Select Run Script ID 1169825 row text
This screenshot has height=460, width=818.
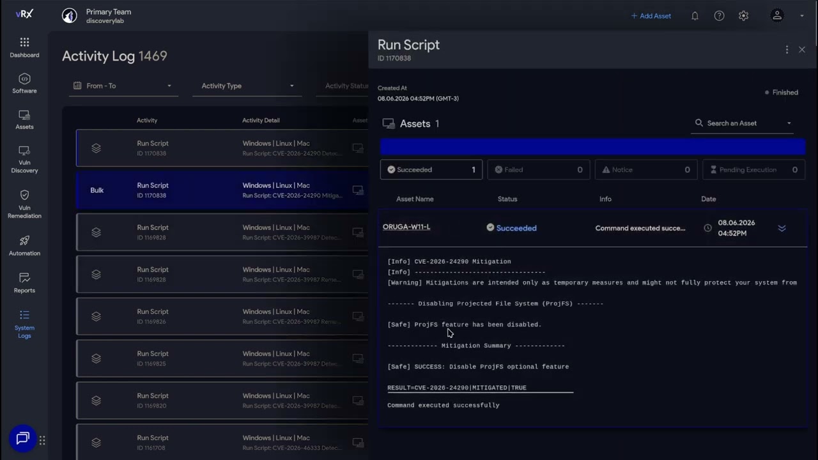tap(153, 358)
